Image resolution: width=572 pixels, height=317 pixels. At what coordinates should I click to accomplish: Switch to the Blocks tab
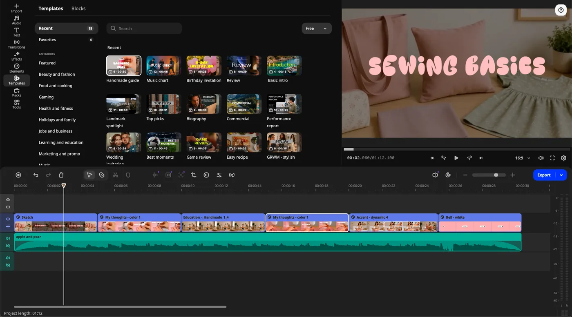(x=78, y=9)
